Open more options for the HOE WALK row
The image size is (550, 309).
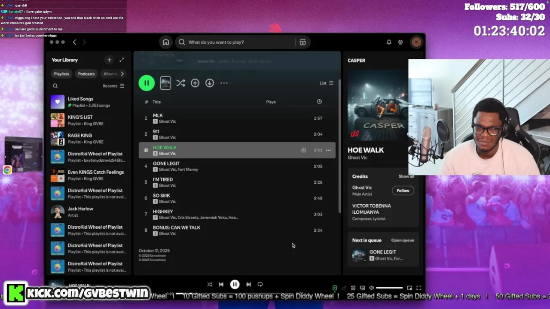coord(328,150)
